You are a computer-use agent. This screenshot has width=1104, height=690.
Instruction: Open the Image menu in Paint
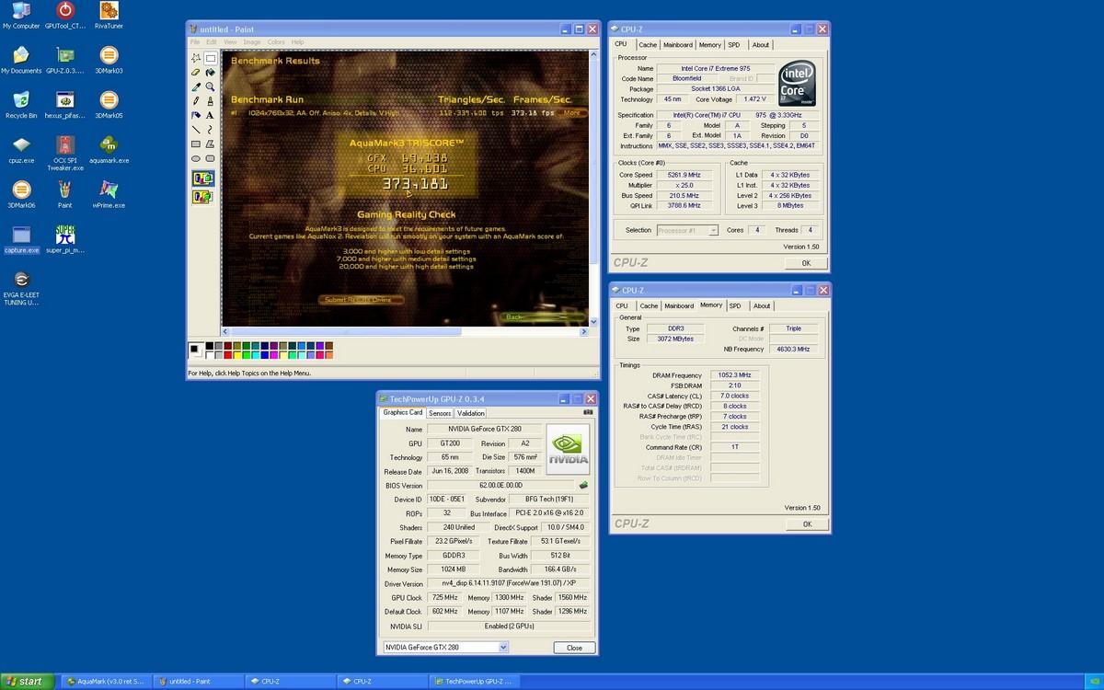[251, 42]
